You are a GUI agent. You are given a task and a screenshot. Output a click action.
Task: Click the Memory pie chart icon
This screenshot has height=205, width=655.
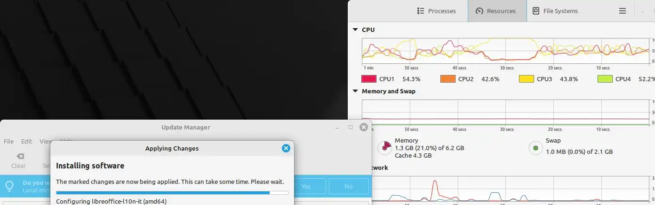coord(386,148)
